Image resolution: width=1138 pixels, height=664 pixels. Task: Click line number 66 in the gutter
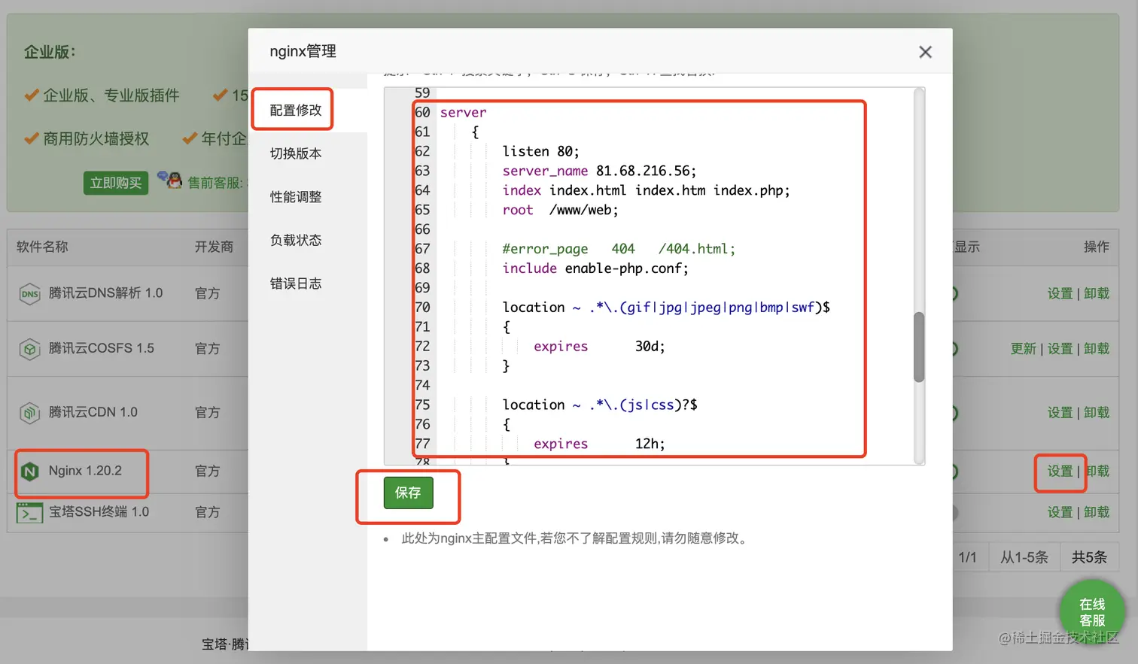[x=422, y=229]
